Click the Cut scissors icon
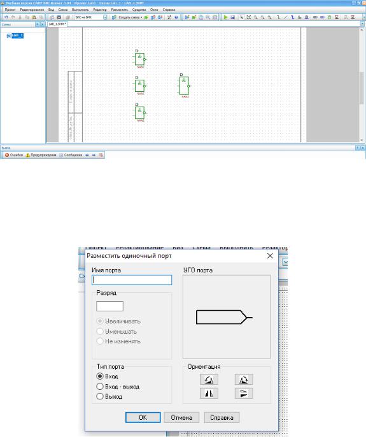Image resolution: width=366 pixels, height=437 pixels. point(20,17)
